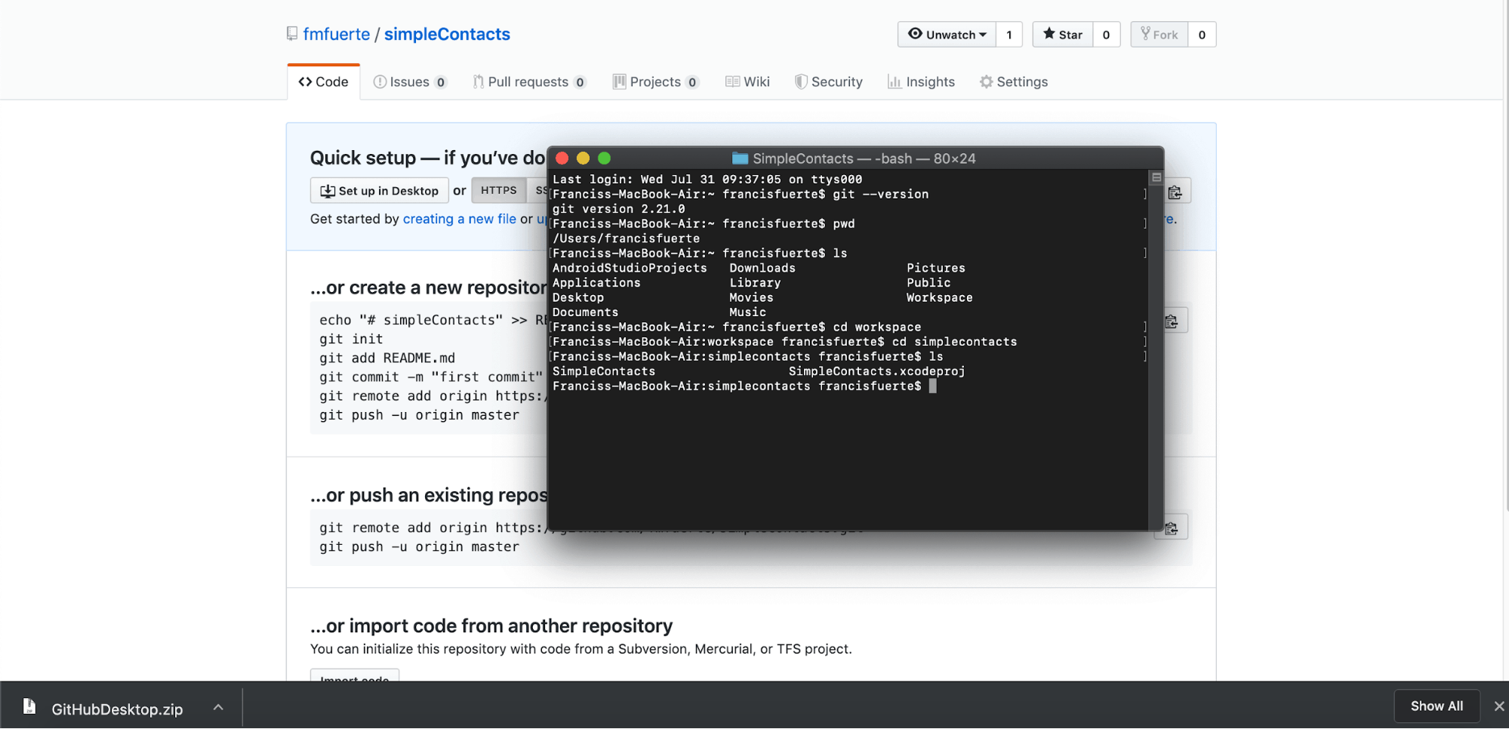Viewport: 1509px width, 729px height.
Task: Copy the push existing repository commands
Action: 1171,527
